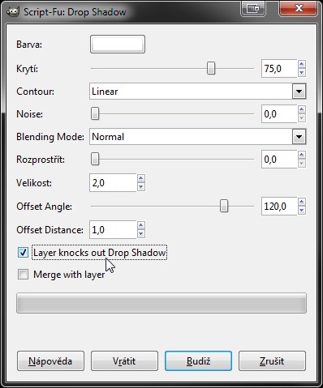
Task: Click the Blending Mode dropdown arrow
Action: pyautogui.click(x=299, y=137)
